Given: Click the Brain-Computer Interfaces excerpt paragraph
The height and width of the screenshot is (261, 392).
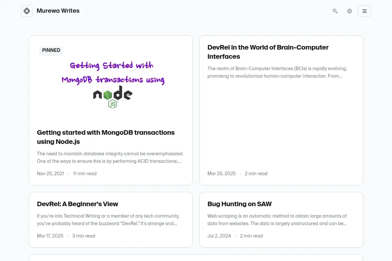Looking at the screenshot, I should coord(277,72).
